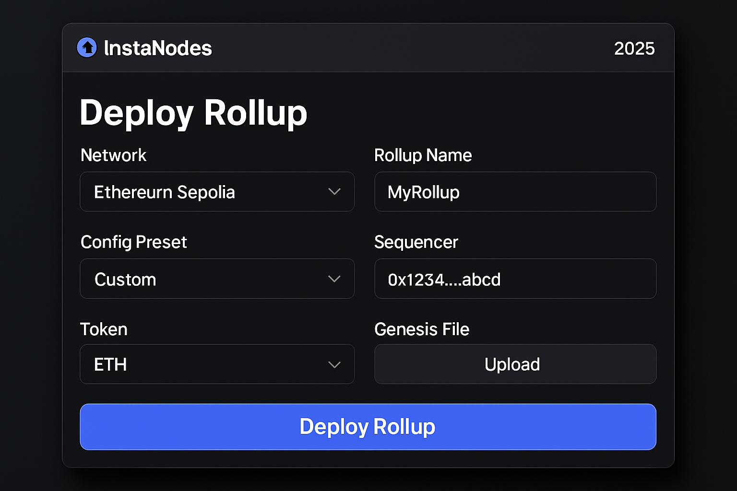The height and width of the screenshot is (491, 737).
Task: Click the Network field label
Action: [x=113, y=155]
